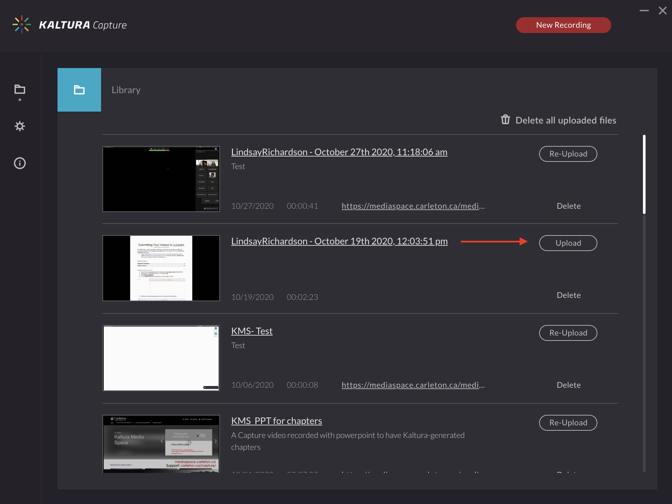672x504 pixels.
Task: Open the Info icon in sidebar
Action: (x=20, y=163)
